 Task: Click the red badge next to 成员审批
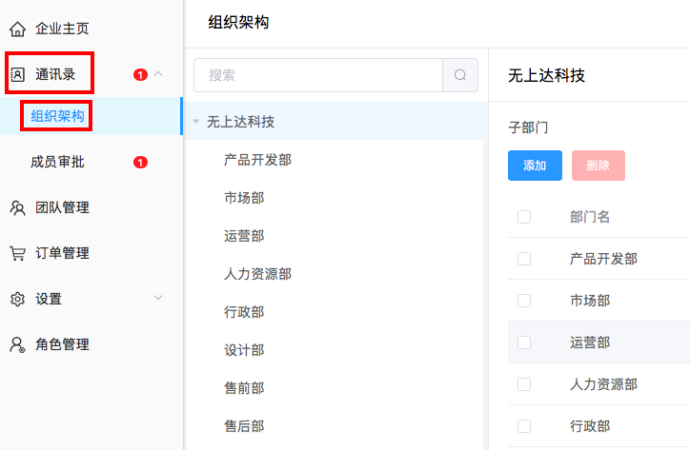(x=140, y=163)
